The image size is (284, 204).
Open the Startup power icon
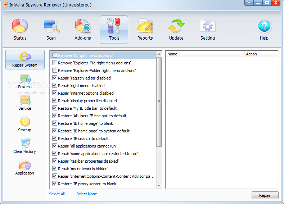(x=25, y=122)
